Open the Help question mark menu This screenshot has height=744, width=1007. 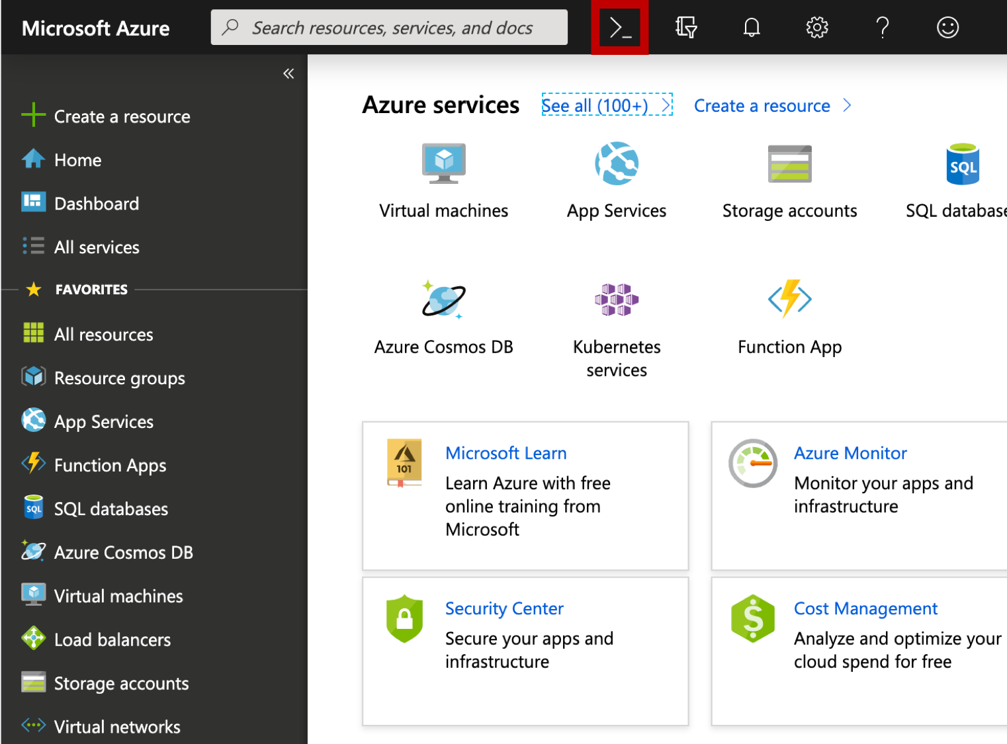[x=883, y=28]
